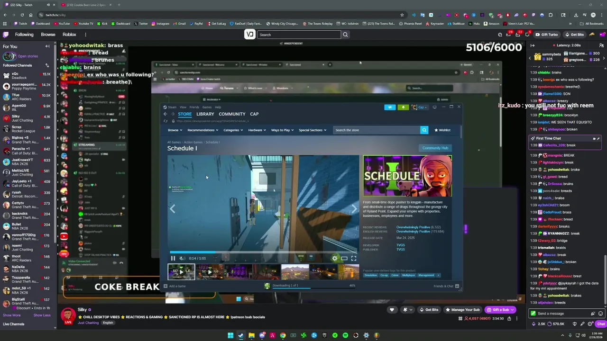Go back with Steam's back arrow

(165, 114)
